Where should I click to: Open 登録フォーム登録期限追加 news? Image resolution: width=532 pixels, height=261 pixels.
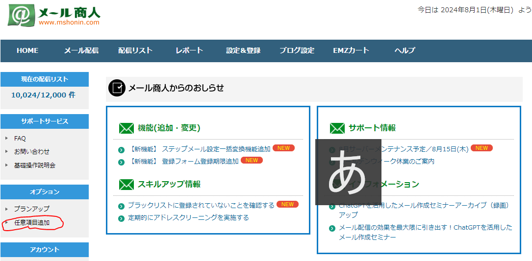pyautogui.click(x=184, y=161)
